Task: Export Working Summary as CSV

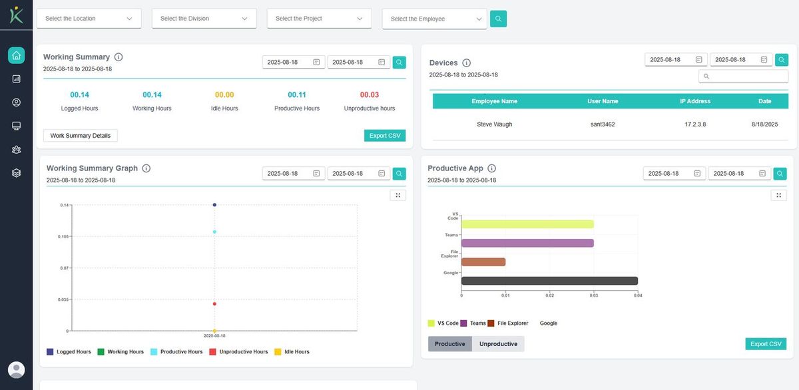Action: [385, 136]
